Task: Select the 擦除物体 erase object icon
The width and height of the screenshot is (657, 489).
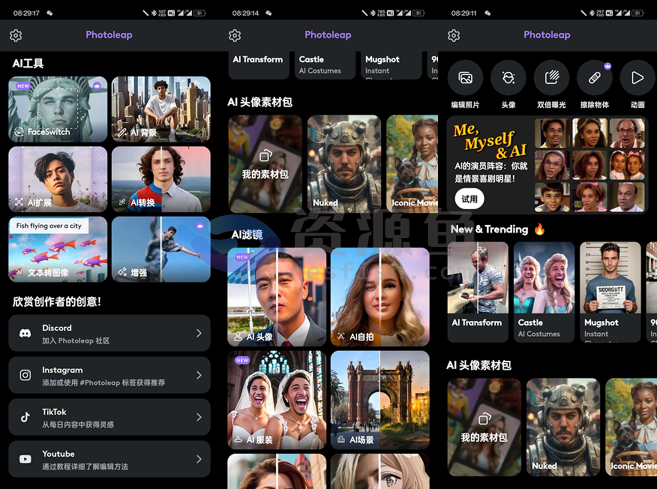Action: [x=594, y=78]
